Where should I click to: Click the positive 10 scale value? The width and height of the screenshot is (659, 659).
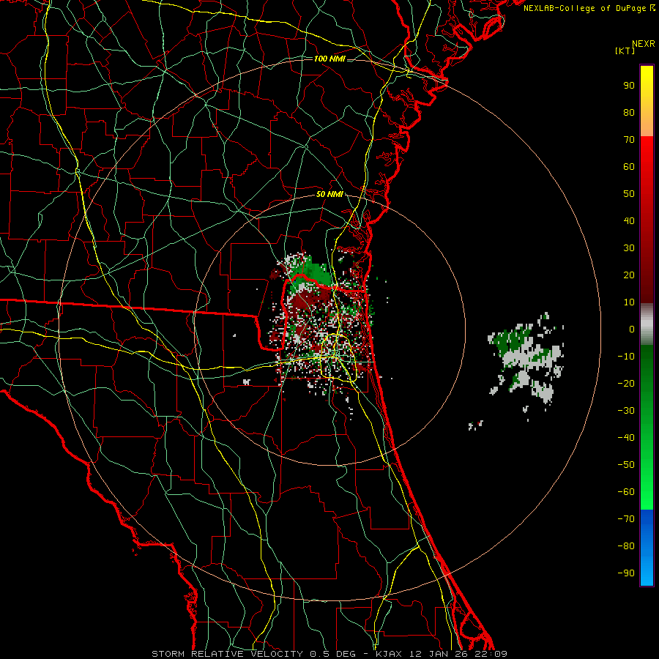coord(629,302)
